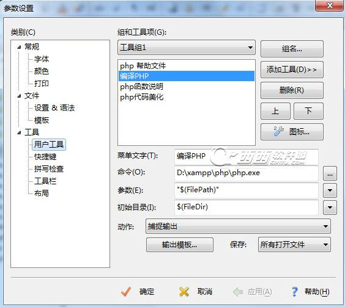Image resolution: width=345 pixels, height=307 pixels.
Task: Select 常规 category label
Action: pos(32,46)
